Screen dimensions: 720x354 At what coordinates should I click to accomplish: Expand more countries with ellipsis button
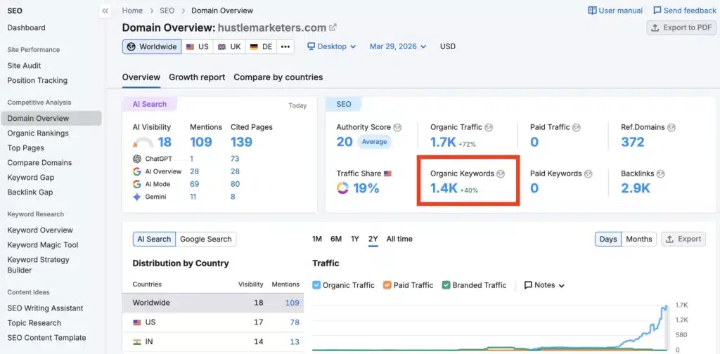coord(285,47)
